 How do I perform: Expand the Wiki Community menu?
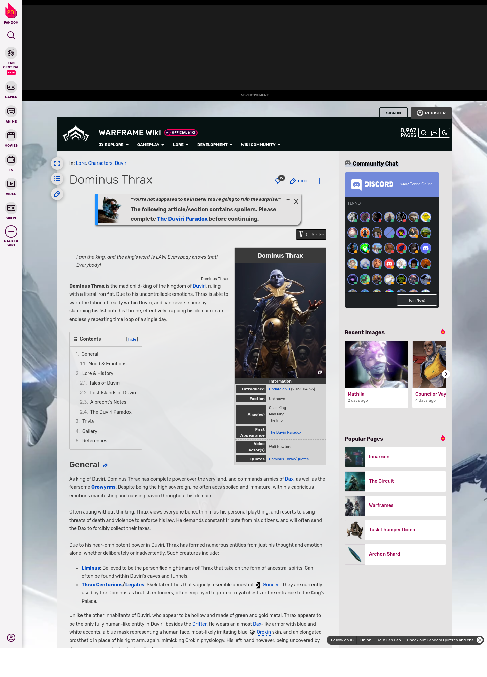(261, 145)
